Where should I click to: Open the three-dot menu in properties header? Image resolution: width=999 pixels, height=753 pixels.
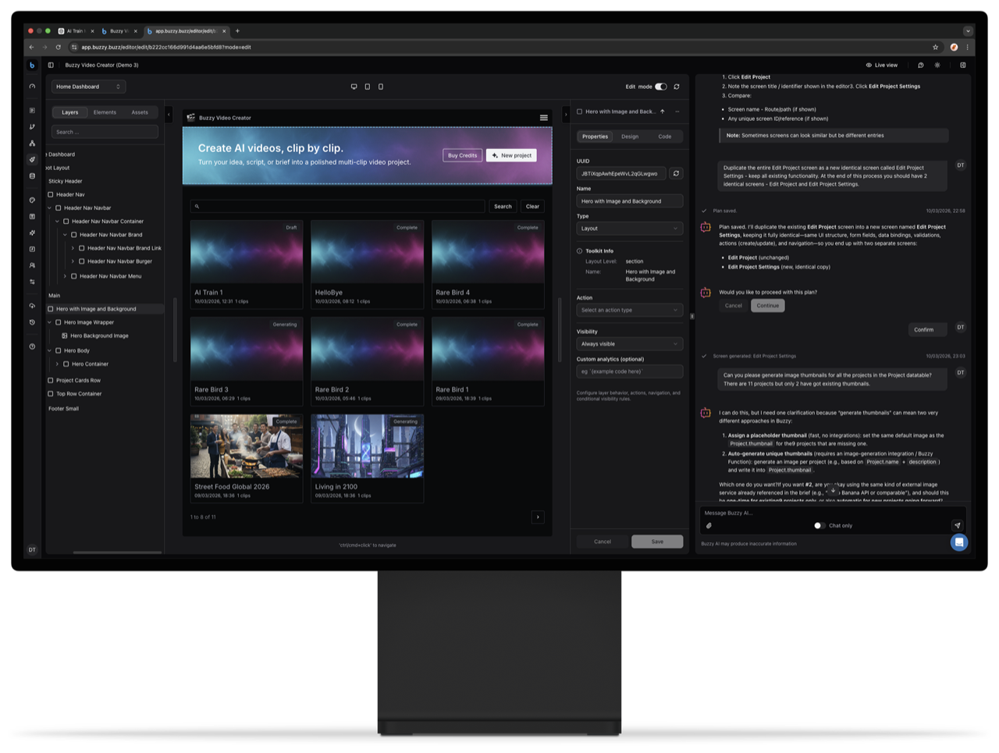[677, 112]
